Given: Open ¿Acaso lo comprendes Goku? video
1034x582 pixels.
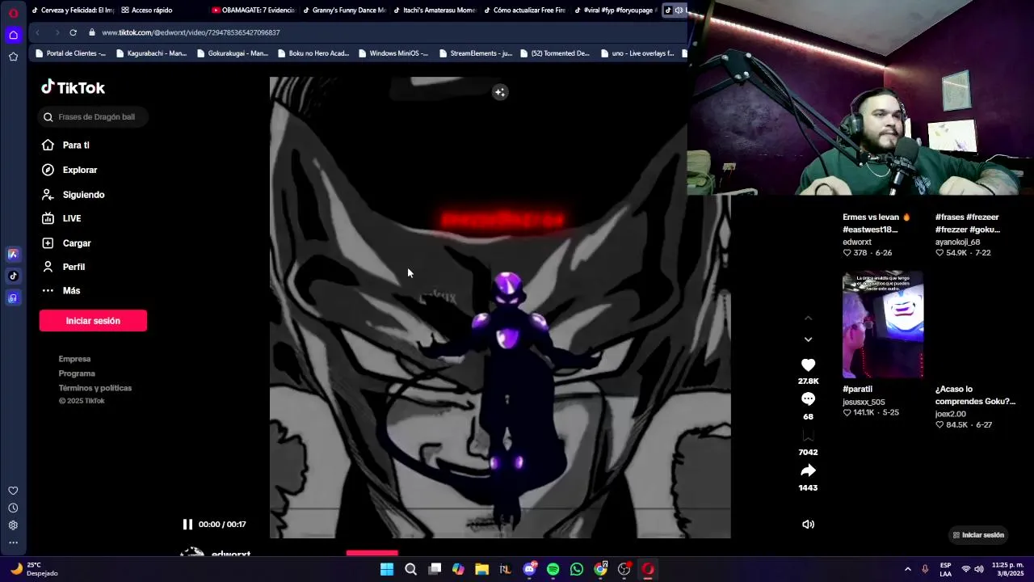Looking at the screenshot, I should click(975, 395).
